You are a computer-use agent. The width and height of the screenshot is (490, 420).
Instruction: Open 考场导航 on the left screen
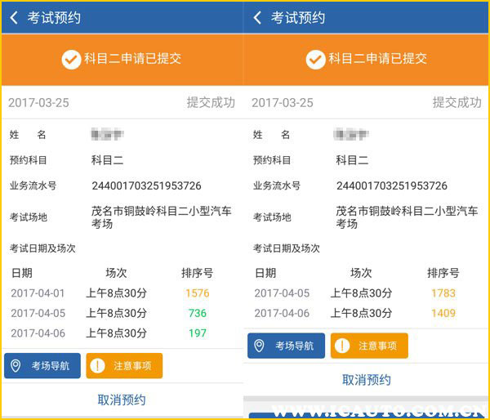coord(42,365)
